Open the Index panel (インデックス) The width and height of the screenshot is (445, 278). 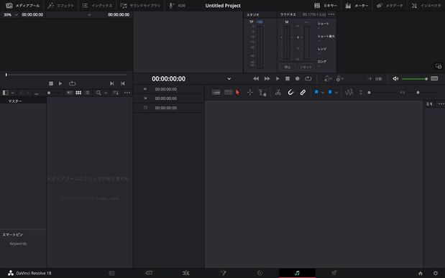coord(97,6)
